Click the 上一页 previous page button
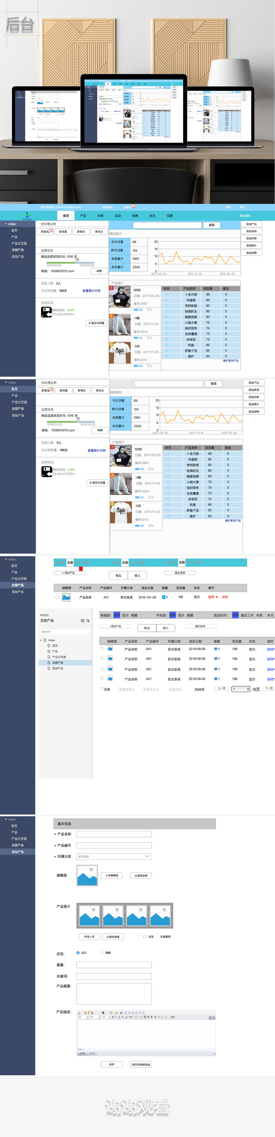 click(222, 689)
